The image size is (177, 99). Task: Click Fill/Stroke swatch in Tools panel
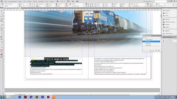click(1, 50)
